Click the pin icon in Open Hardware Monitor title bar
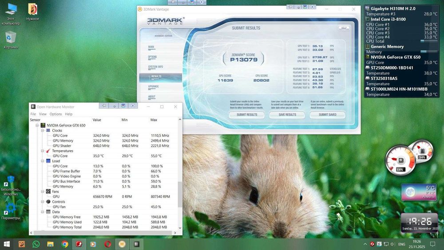The image size is (444, 250). [x=104, y=106]
